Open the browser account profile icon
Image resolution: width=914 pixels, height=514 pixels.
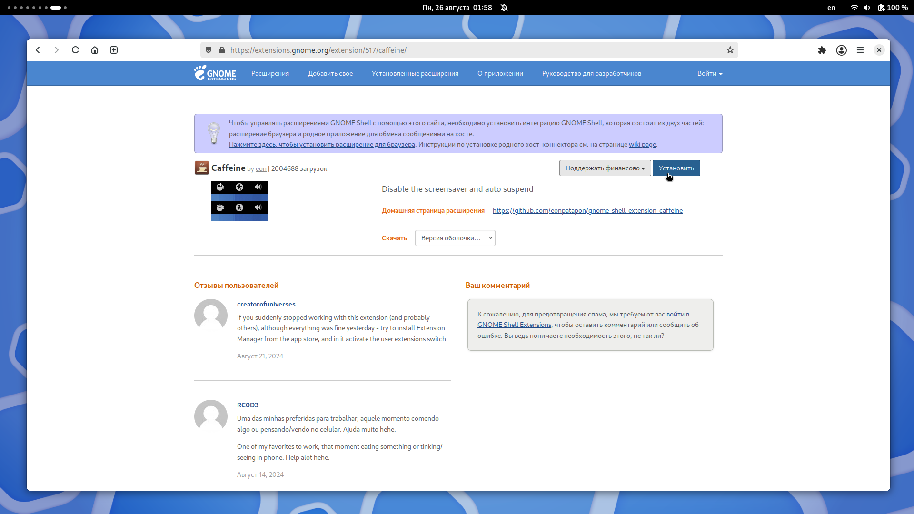pyautogui.click(x=842, y=50)
